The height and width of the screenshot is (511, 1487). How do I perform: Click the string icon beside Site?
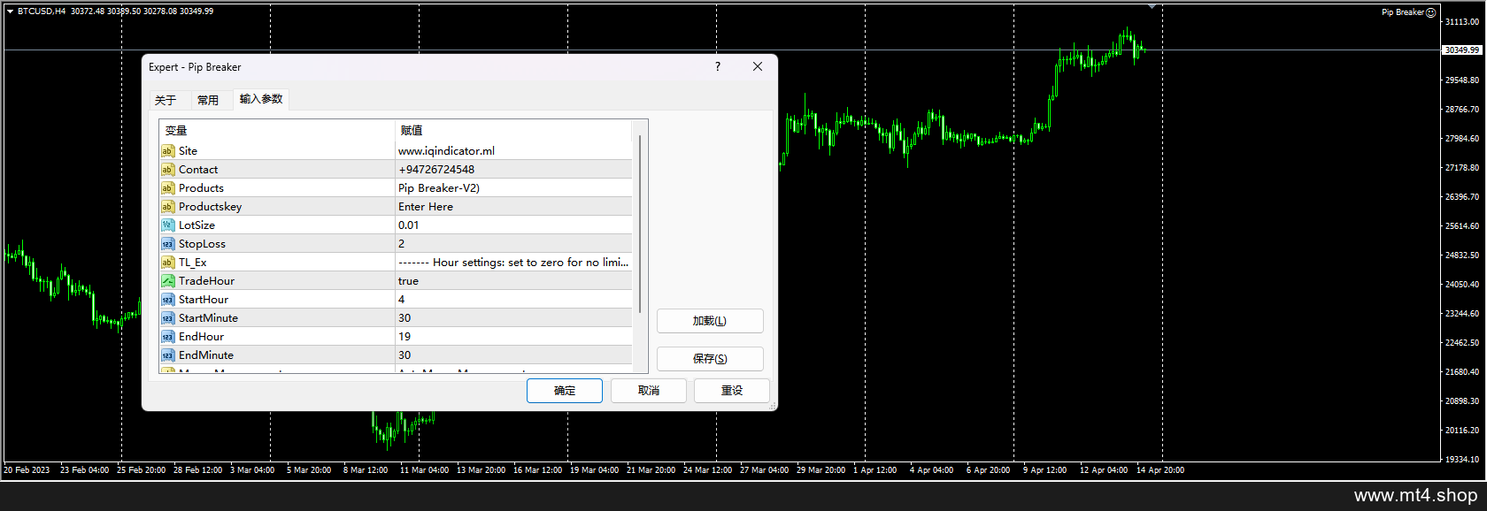[x=167, y=151]
